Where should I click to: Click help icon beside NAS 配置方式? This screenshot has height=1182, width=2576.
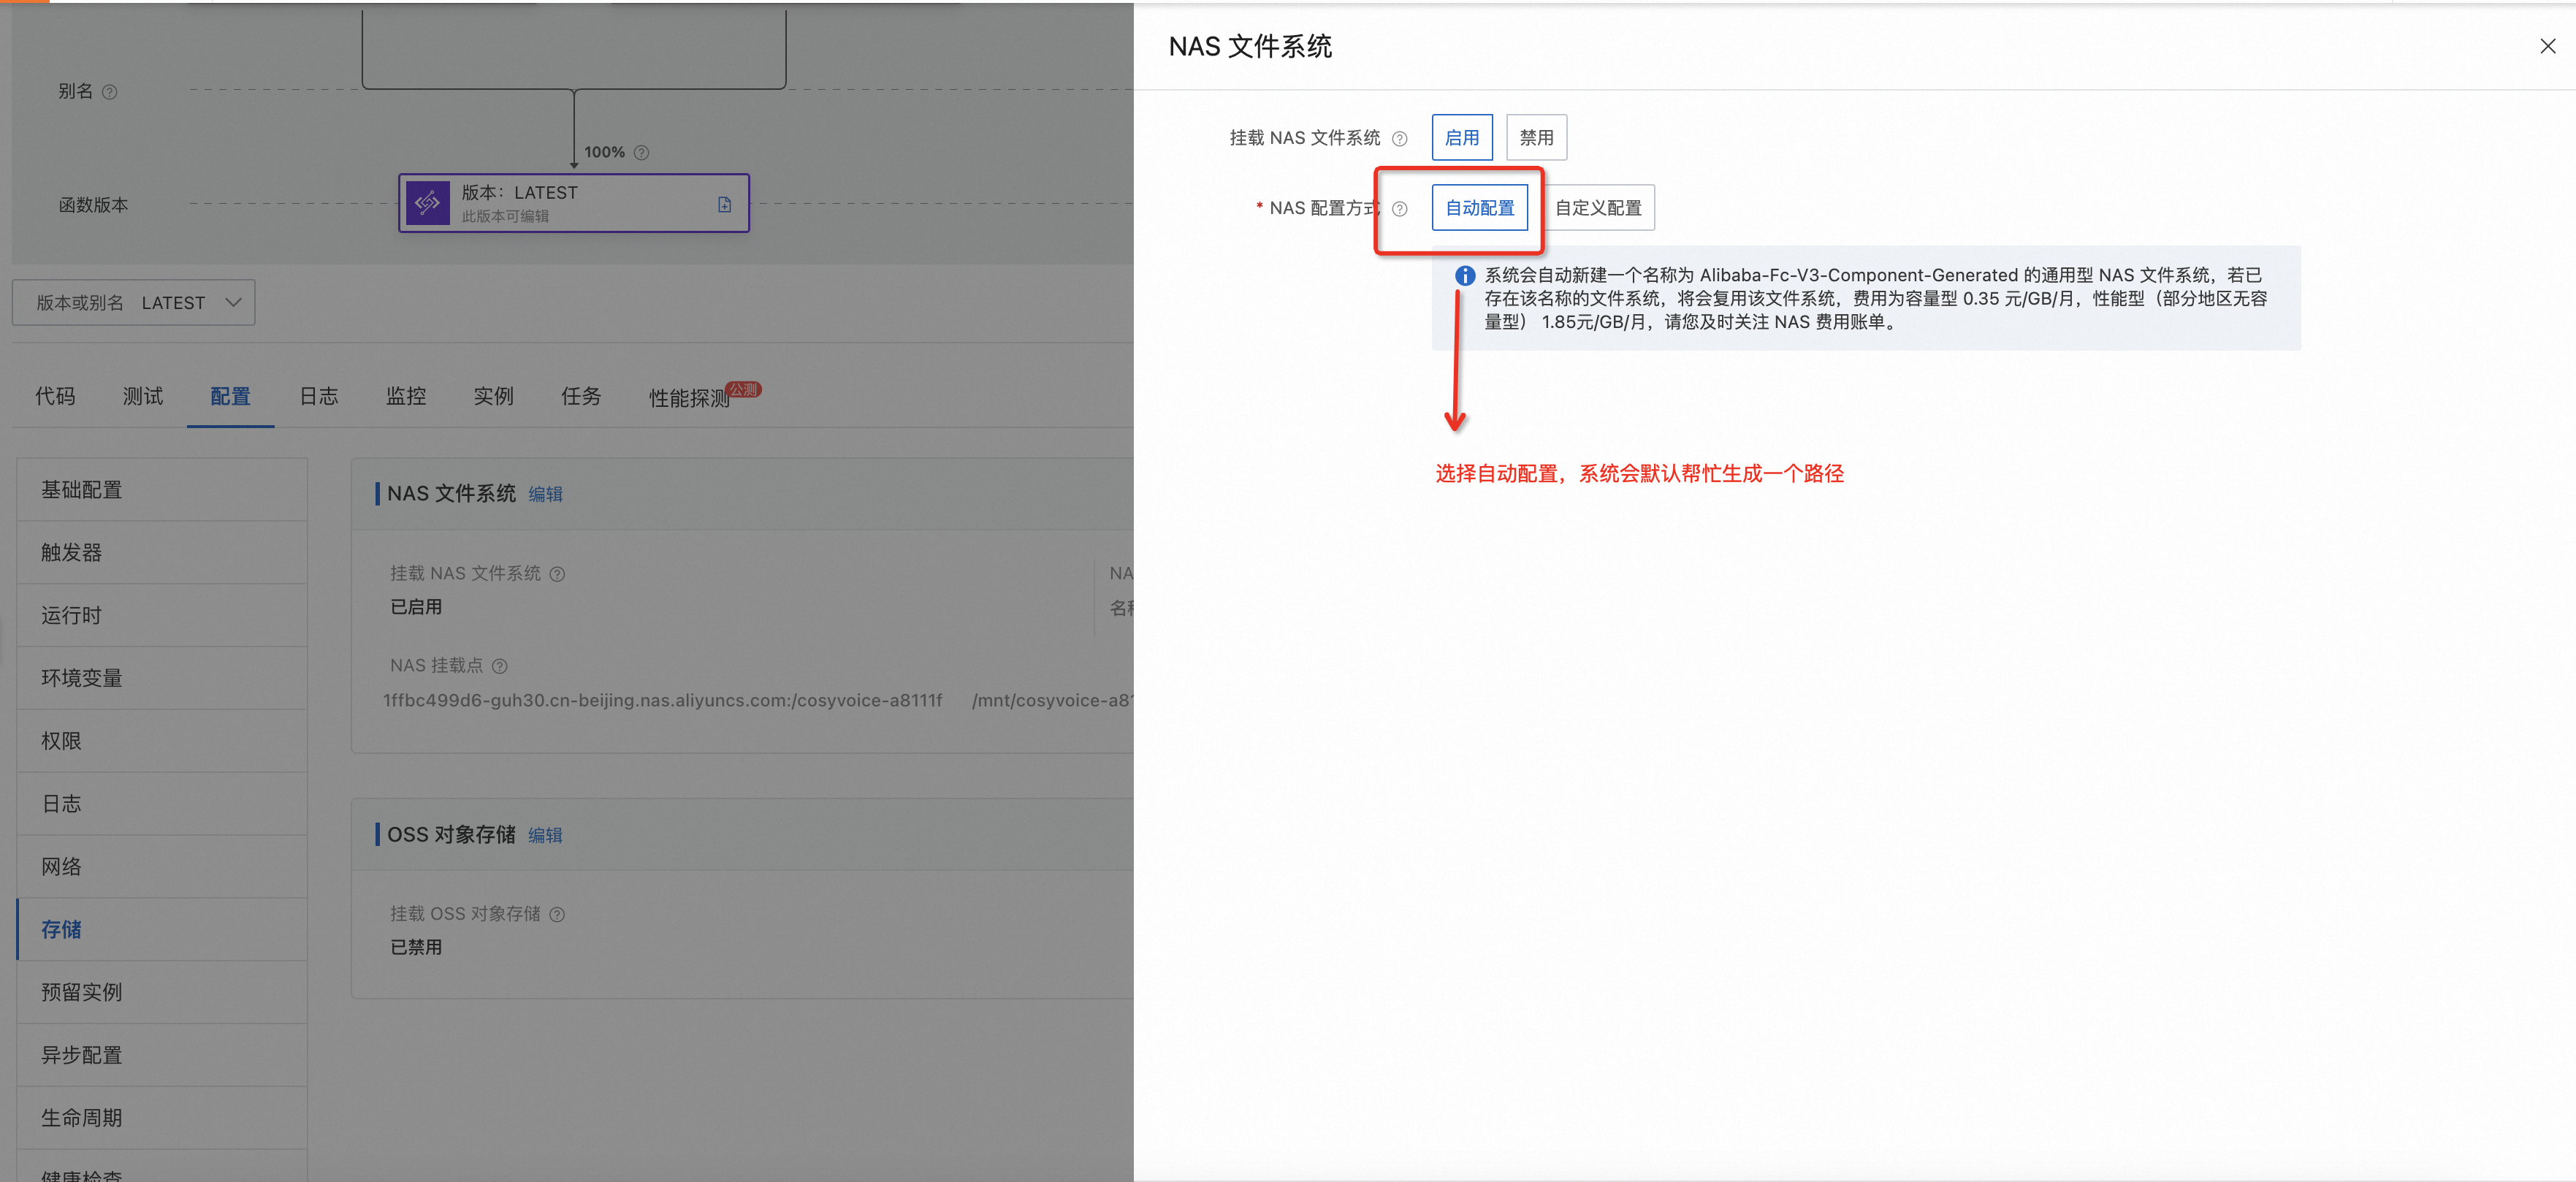(1400, 209)
